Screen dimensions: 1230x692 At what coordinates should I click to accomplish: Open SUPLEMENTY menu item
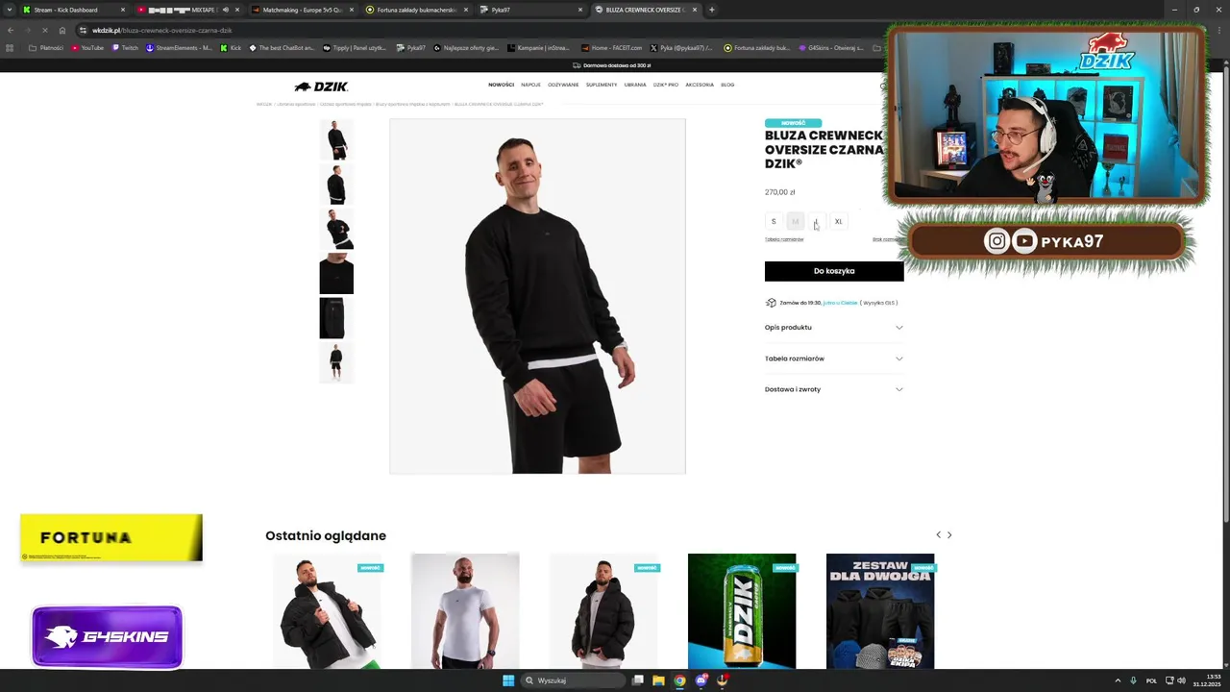coord(602,85)
